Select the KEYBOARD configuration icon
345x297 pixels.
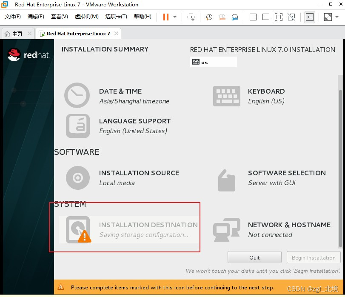pos(226,95)
